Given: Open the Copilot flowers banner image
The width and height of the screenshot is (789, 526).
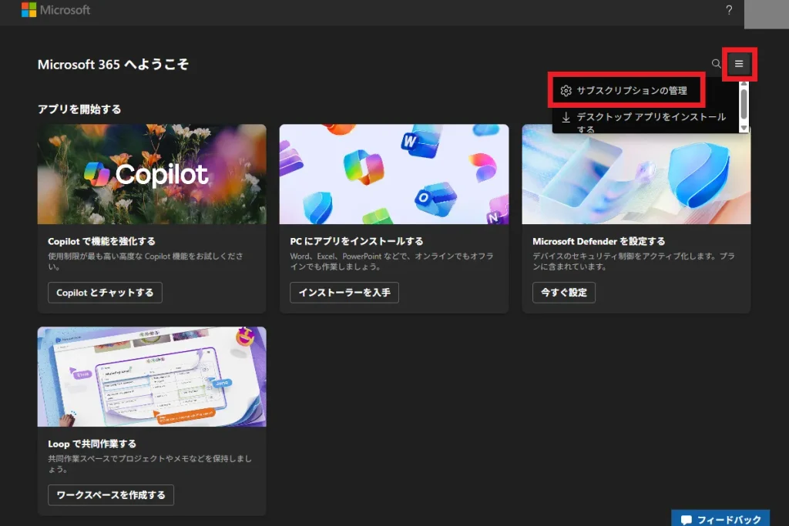Looking at the screenshot, I should (152, 174).
